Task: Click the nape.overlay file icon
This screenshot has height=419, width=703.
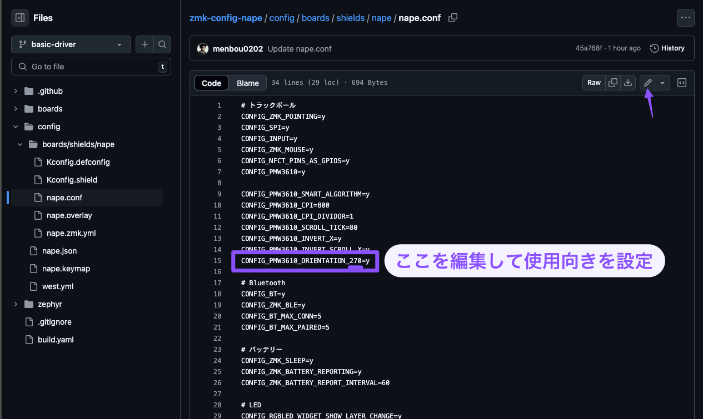Action: [38, 215]
